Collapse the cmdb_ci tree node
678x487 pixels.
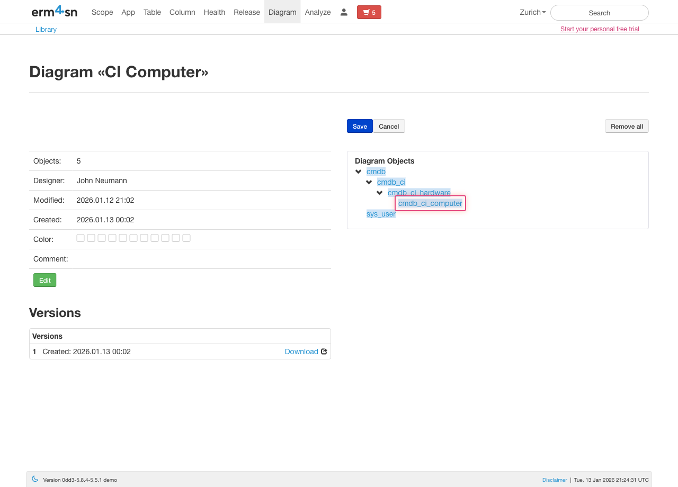click(369, 182)
